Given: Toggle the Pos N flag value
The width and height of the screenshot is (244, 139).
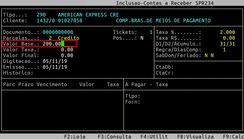Looking at the screenshot, I should coord(142,38).
